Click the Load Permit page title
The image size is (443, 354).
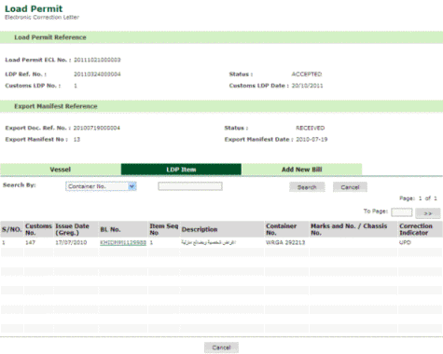pos(34,8)
